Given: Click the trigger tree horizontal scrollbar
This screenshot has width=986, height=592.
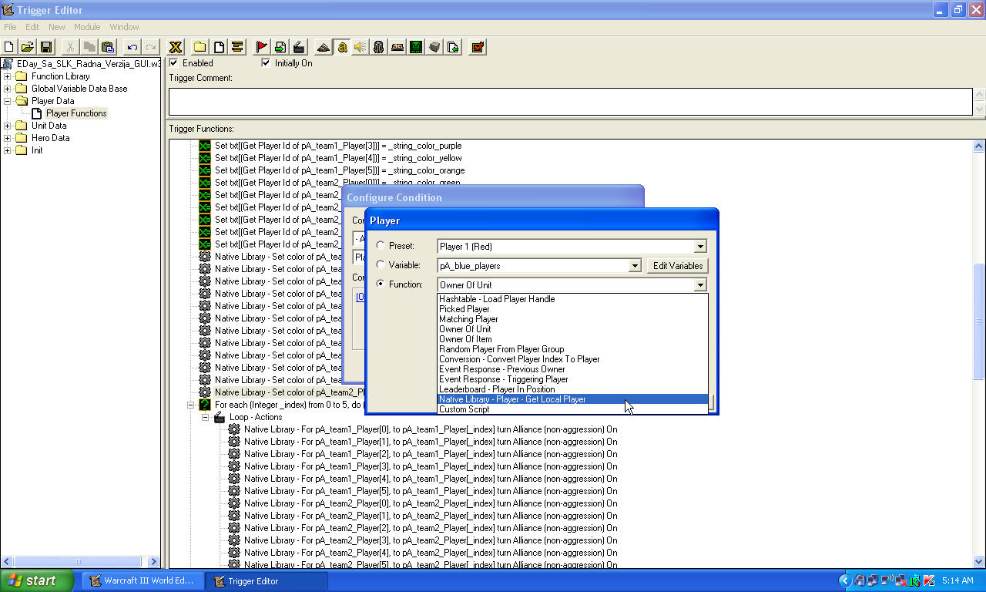Looking at the screenshot, I should (x=80, y=562).
